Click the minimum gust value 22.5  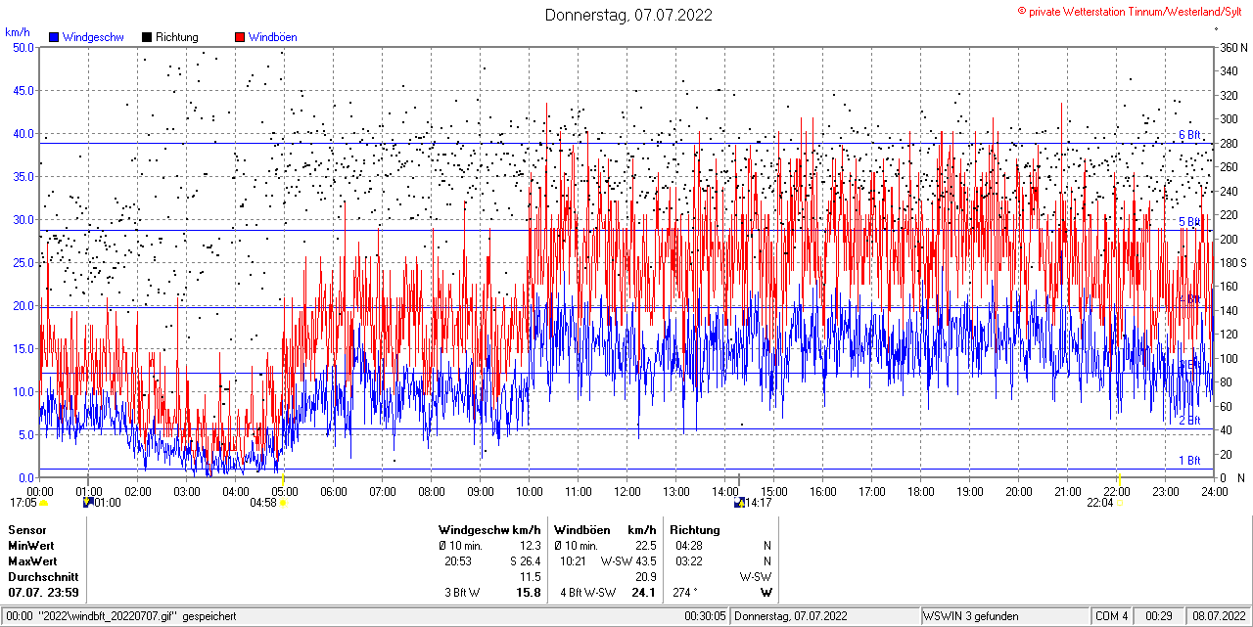645,546
